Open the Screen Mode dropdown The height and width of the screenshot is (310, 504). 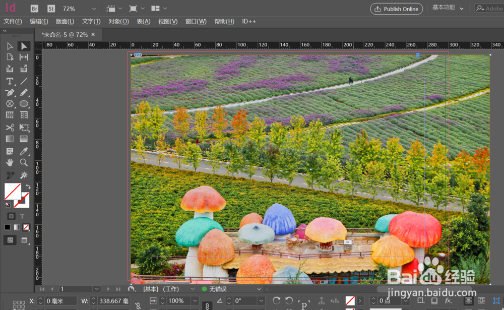[x=137, y=9]
